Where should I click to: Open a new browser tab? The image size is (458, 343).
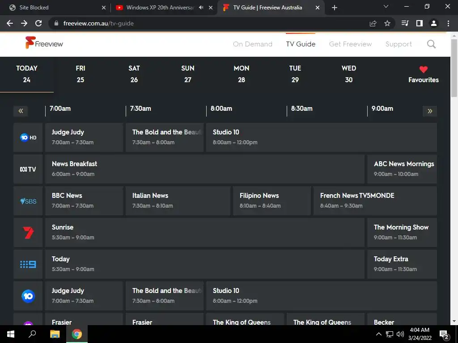(335, 8)
